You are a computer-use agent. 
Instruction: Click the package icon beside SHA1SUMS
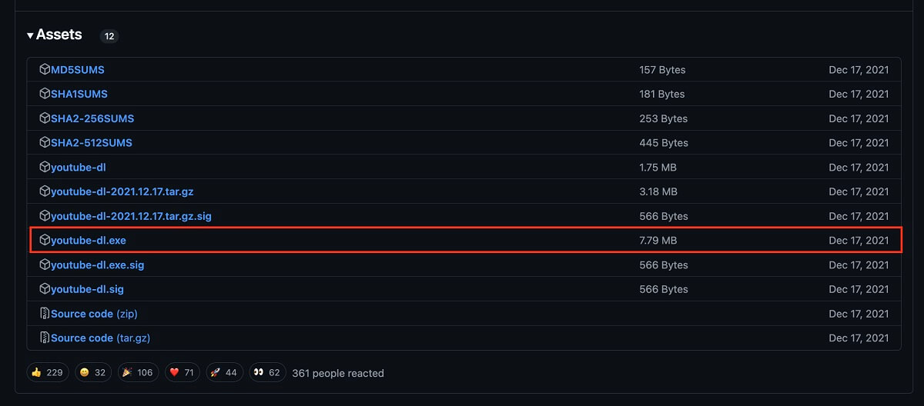tap(45, 94)
